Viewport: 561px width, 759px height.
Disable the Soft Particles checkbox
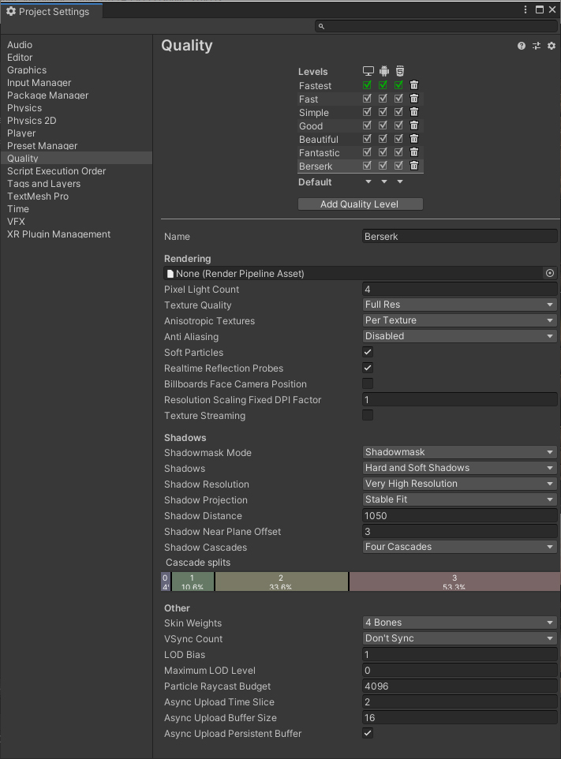(x=368, y=352)
